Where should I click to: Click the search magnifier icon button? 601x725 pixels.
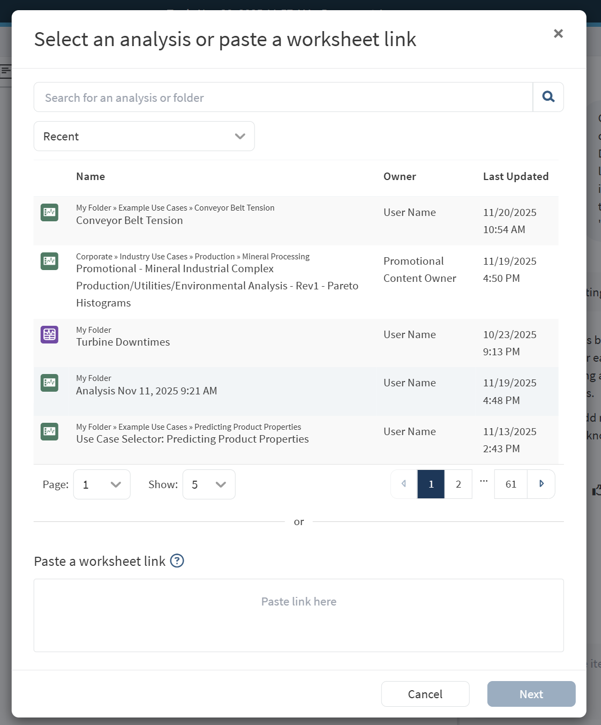(x=548, y=97)
